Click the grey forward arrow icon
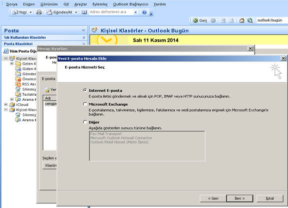The image size is (288, 208). pyautogui.click(x=213, y=21)
